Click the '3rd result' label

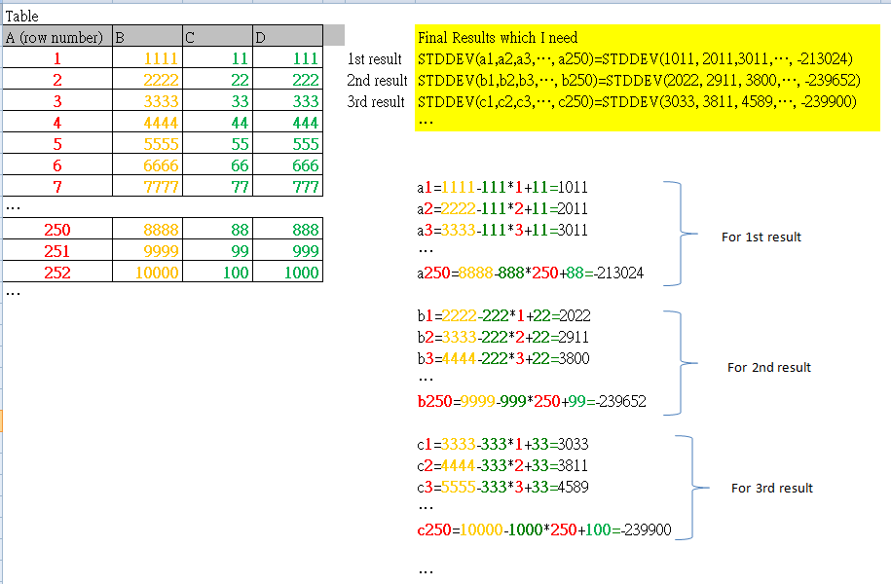click(375, 101)
